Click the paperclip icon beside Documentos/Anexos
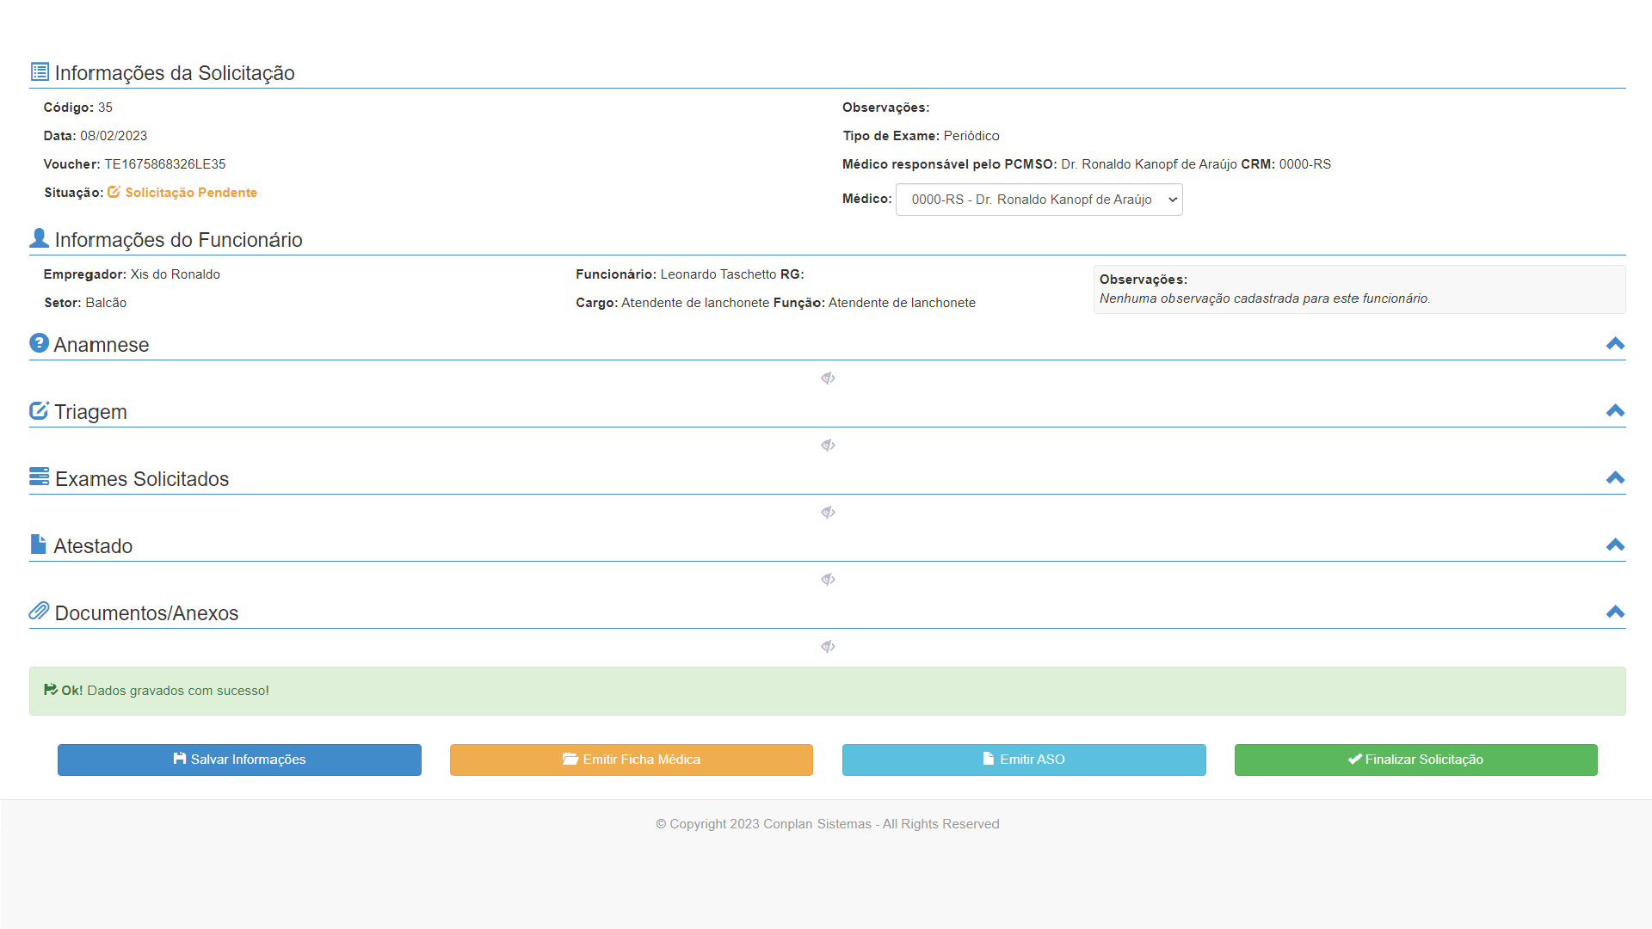This screenshot has height=929, width=1652. (x=39, y=611)
